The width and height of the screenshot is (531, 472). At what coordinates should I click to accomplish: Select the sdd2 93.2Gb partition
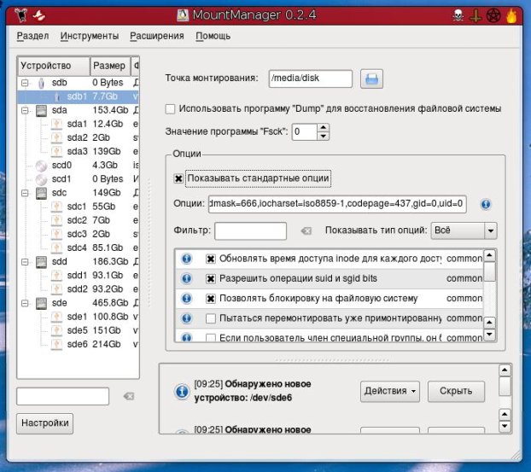(x=79, y=289)
